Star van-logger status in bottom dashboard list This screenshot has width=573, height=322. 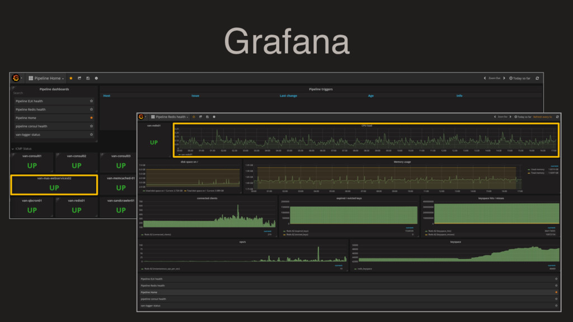point(556,306)
